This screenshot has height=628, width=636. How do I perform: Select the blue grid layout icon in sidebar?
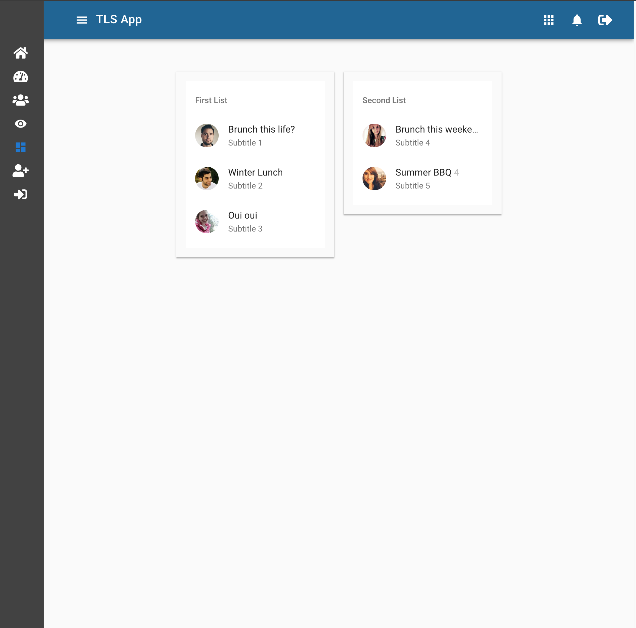21,147
